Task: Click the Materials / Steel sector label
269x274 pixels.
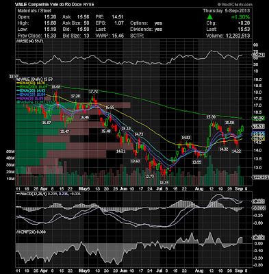Action: coord(34,11)
